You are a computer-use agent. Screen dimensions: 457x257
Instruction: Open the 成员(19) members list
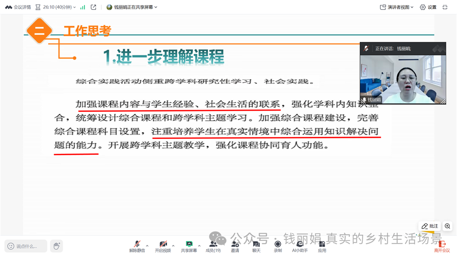click(x=213, y=246)
